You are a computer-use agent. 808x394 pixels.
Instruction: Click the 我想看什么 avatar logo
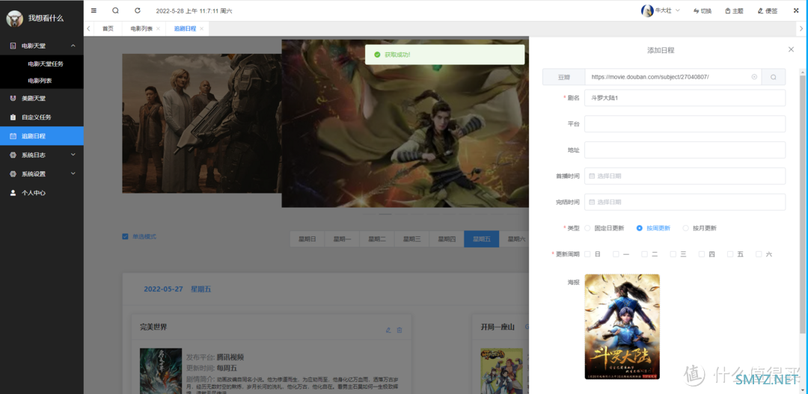[x=14, y=19]
